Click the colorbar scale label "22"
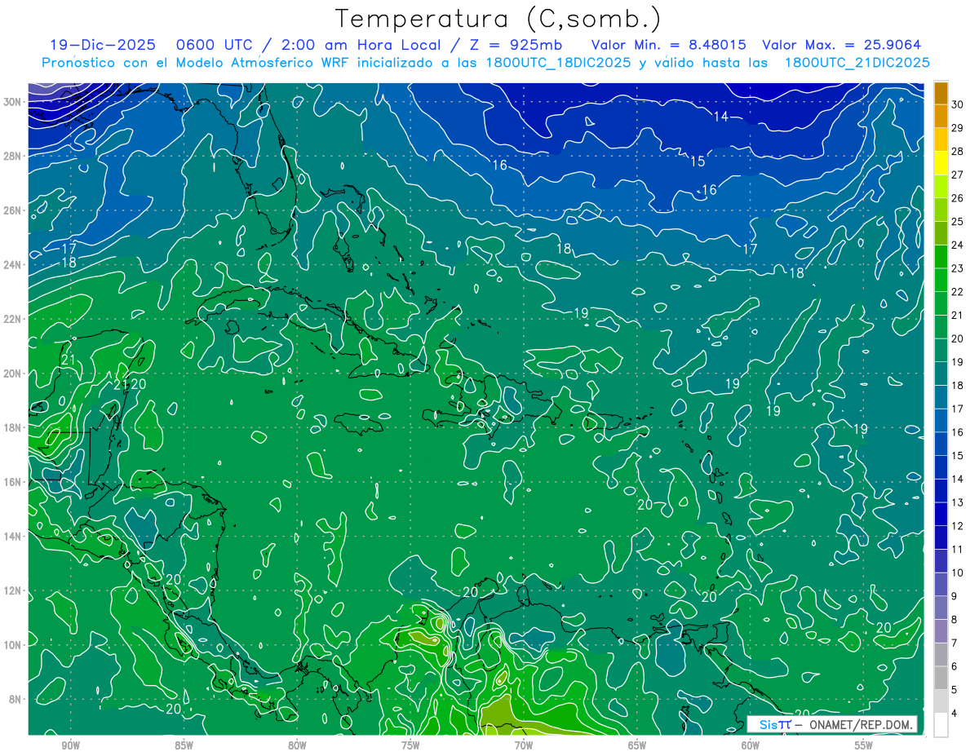Screen dimensions: 979x756 (957, 291)
